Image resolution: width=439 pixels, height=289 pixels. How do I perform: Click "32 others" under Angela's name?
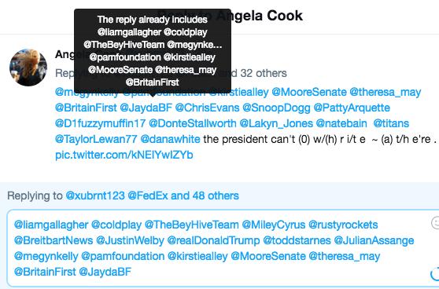(x=264, y=73)
